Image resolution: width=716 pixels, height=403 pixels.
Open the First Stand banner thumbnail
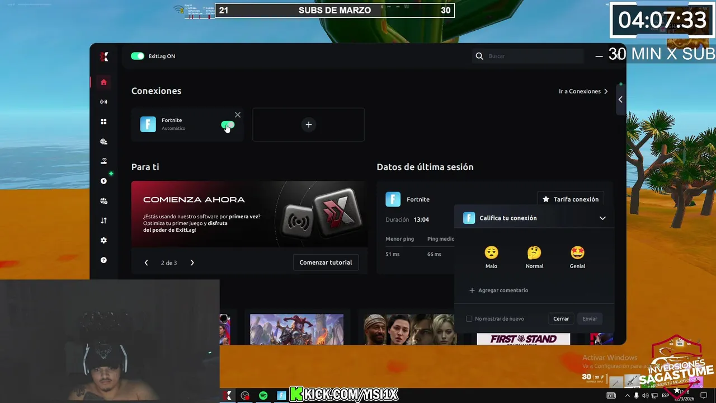[x=524, y=339]
